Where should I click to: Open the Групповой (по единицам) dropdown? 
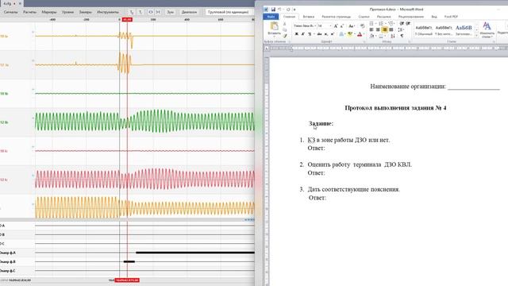coord(229,12)
